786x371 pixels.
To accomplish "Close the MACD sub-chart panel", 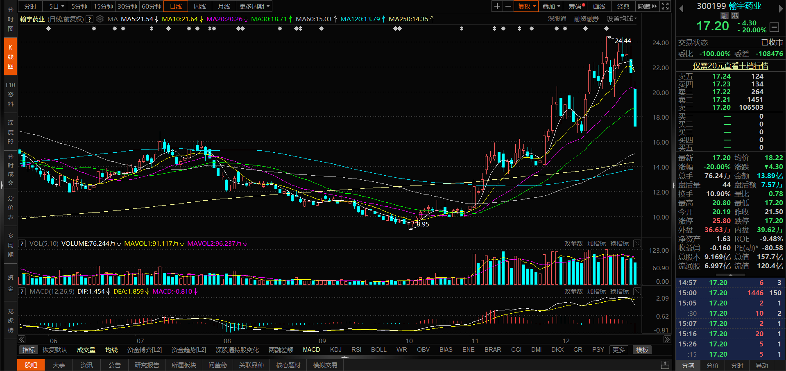I will pos(637,292).
